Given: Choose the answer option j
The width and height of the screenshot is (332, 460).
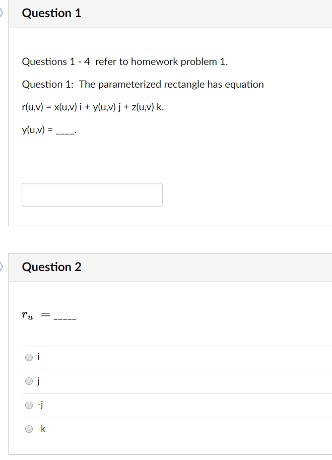Looking at the screenshot, I should (29, 381).
